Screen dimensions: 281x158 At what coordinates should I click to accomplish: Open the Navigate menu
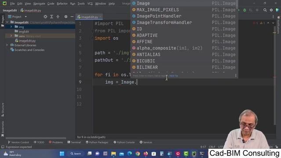pyautogui.click(x=39, y=4)
